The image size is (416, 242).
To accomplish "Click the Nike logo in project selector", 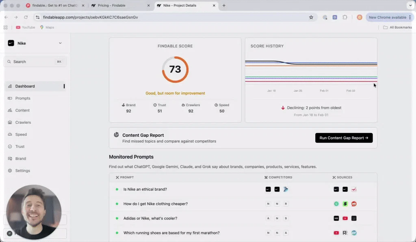I will [11, 43].
